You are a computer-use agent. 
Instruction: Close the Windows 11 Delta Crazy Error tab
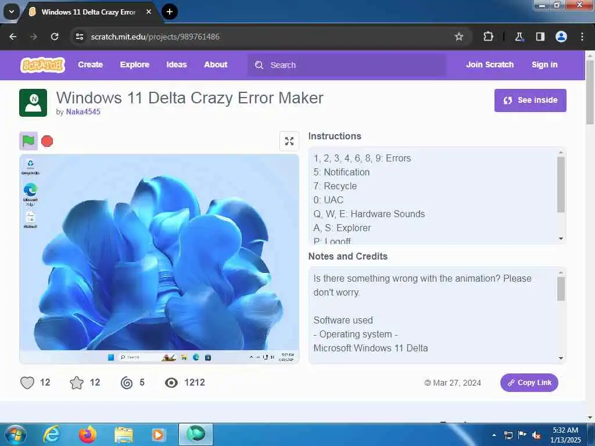(149, 12)
